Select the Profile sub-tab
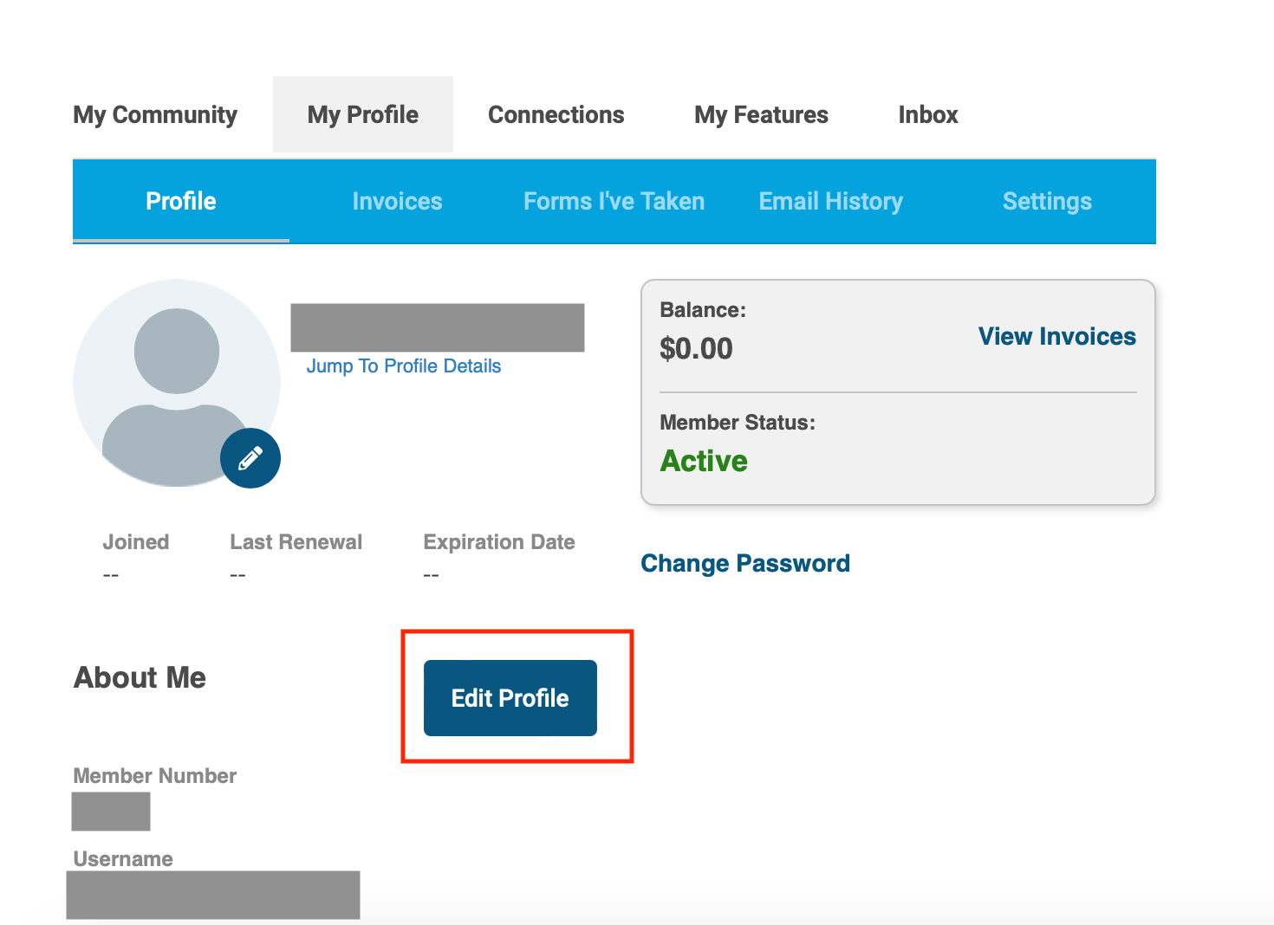This screenshot has width=1274, height=925. pyautogui.click(x=181, y=201)
